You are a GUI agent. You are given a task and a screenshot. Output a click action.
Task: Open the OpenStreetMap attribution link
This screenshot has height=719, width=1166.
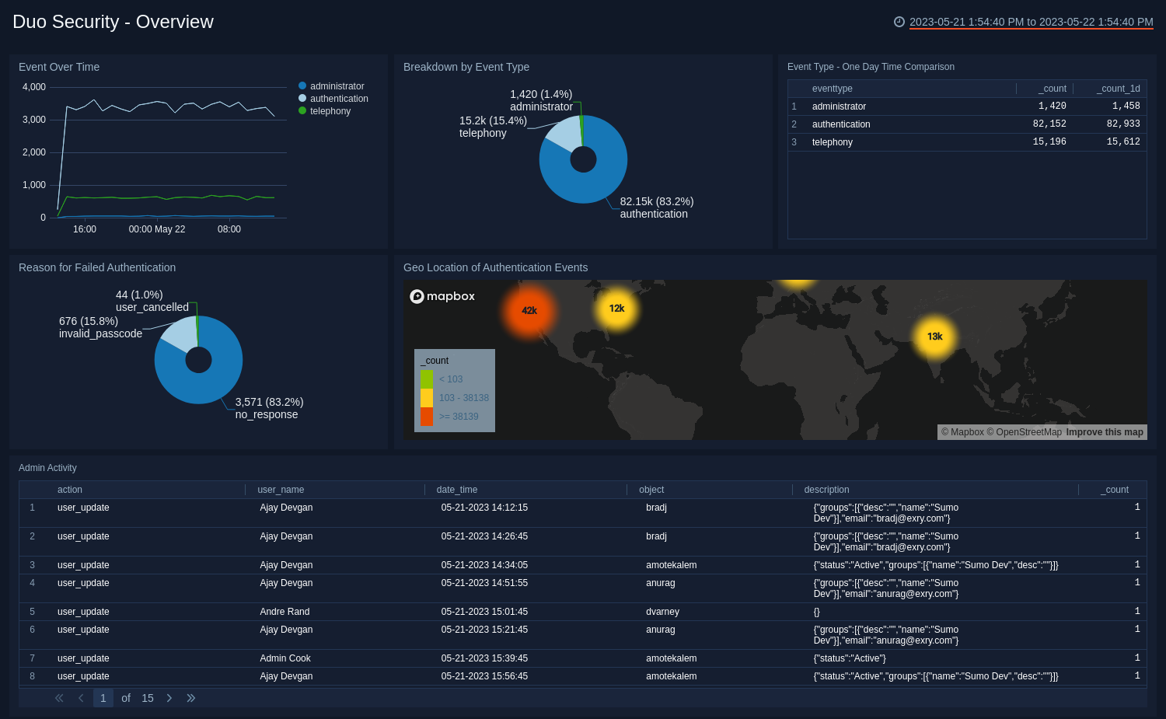[1023, 431]
